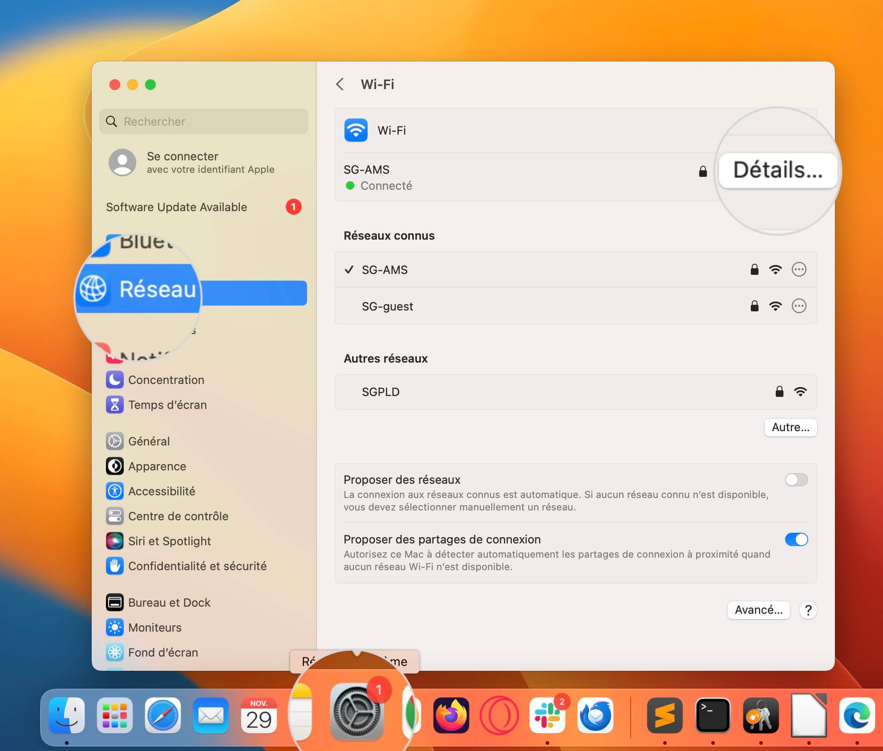The height and width of the screenshot is (751, 883).
Task: Open more options for SG-guest network
Action: 799,306
